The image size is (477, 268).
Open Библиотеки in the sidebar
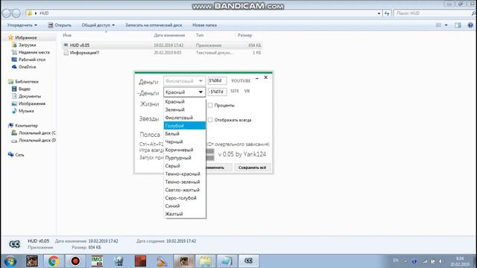click(27, 82)
